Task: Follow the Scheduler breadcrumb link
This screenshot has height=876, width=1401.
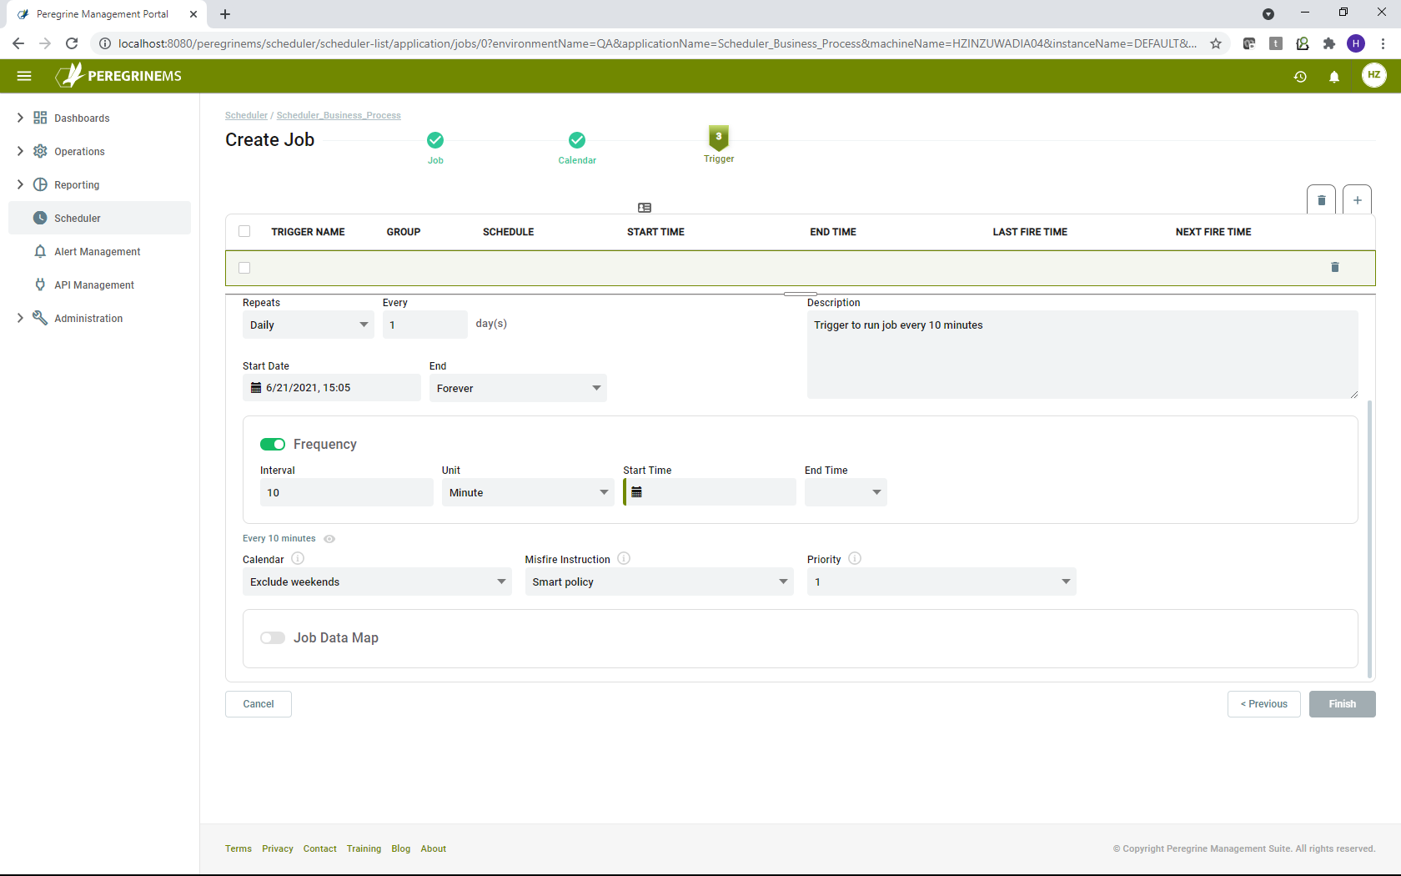Action: 246,115
